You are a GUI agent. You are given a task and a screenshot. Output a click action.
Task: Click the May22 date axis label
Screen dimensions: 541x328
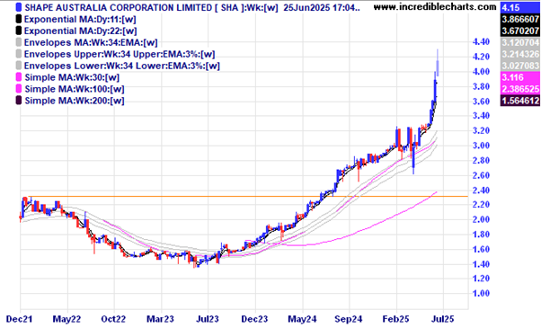[67, 319]
